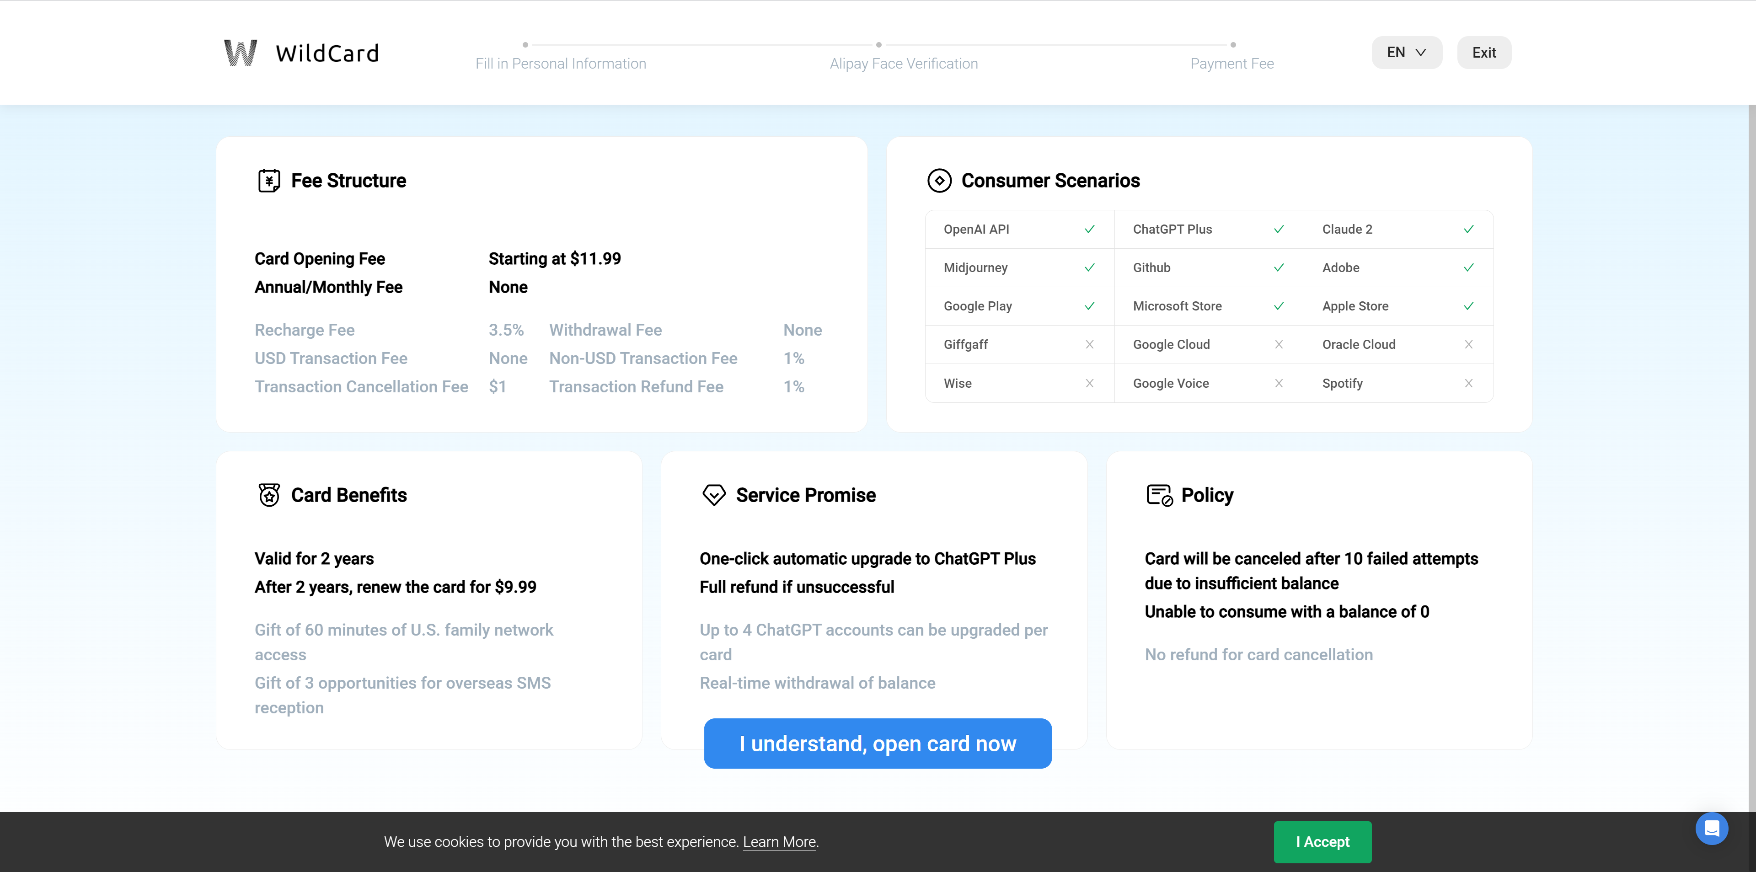Click the WildCard logo icon
Viewport: 1756px width, 872px height.
[241, 53]
